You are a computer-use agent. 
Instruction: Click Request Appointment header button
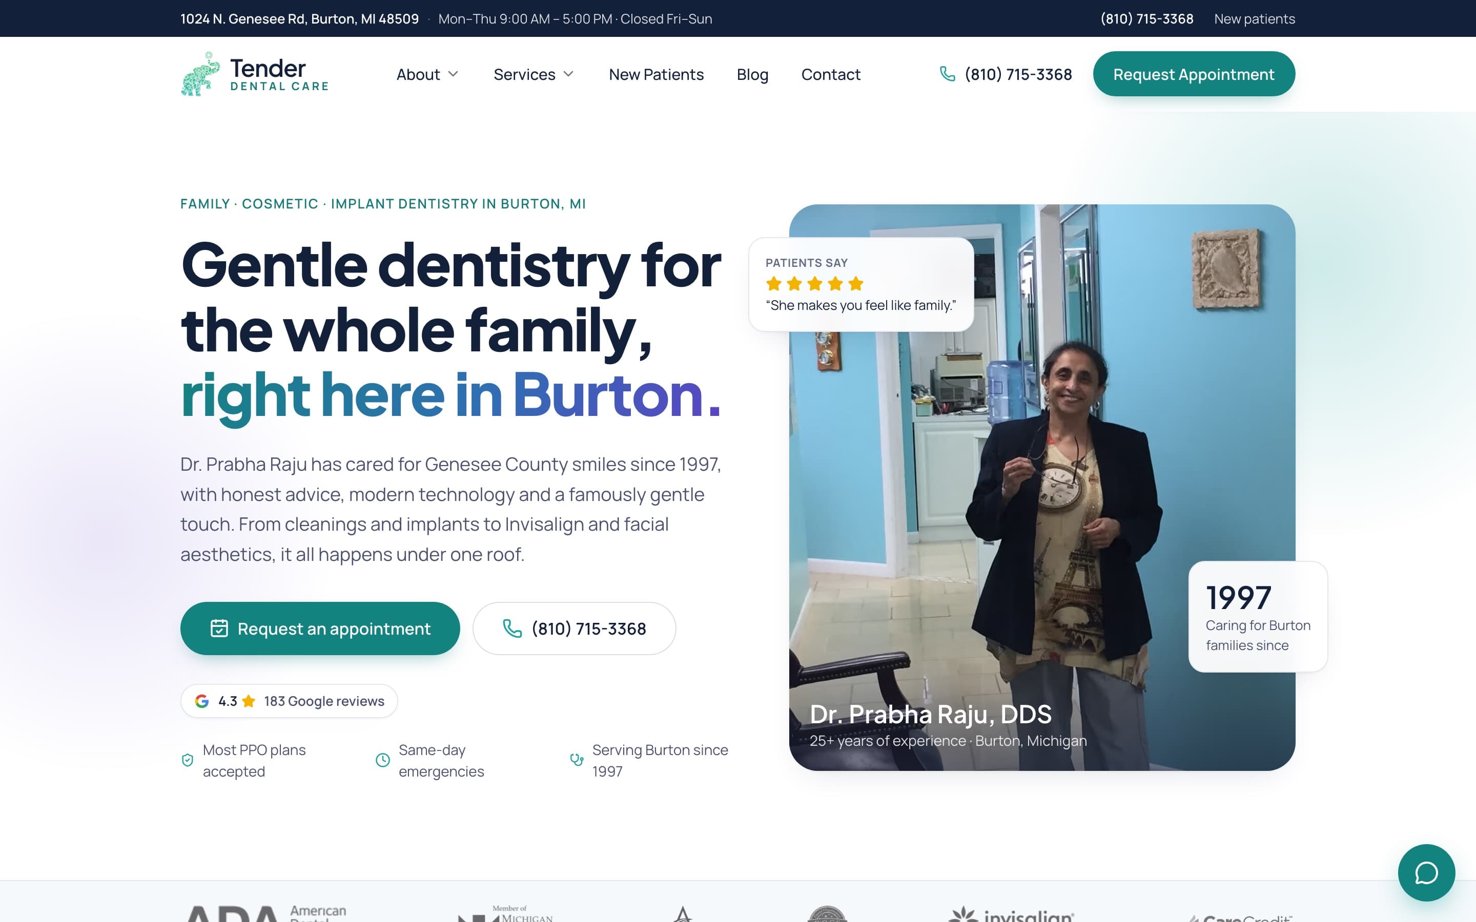click(x=1194, y=74)
